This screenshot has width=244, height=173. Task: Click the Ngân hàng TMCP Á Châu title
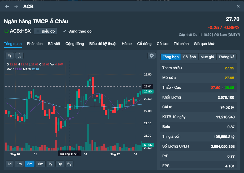pyautogui.click(x=36, y=21)
